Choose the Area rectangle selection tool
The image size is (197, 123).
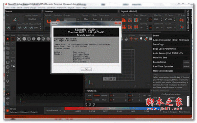click(x=13, y=39)
